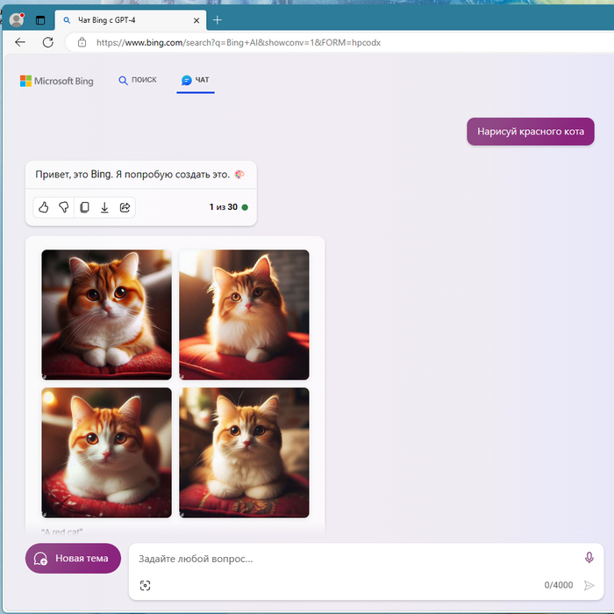614x614 pixels.
Task: Refresh the current page
Action: pos(48,42)
